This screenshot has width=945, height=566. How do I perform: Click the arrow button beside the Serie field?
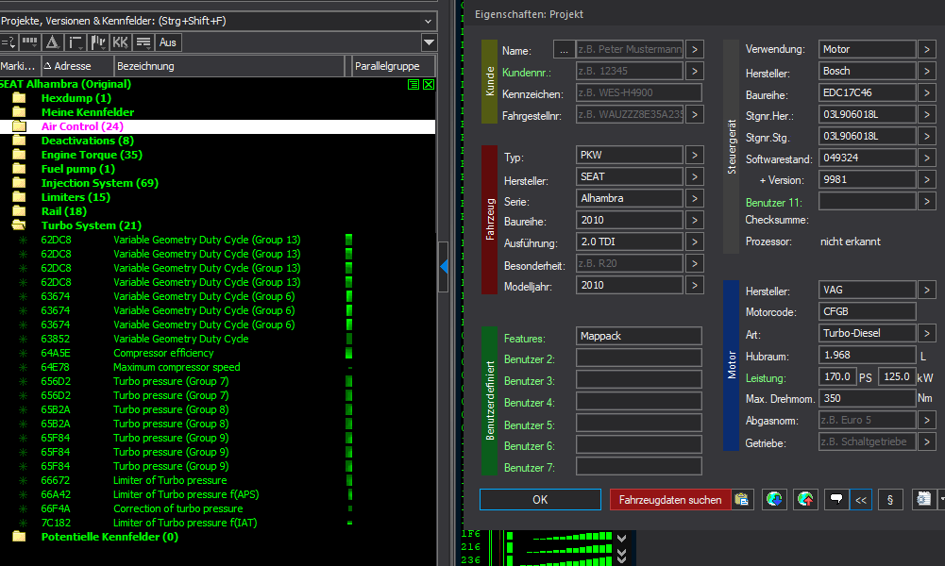tap(695, 198)
